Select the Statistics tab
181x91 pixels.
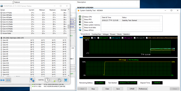pos(126,34)
